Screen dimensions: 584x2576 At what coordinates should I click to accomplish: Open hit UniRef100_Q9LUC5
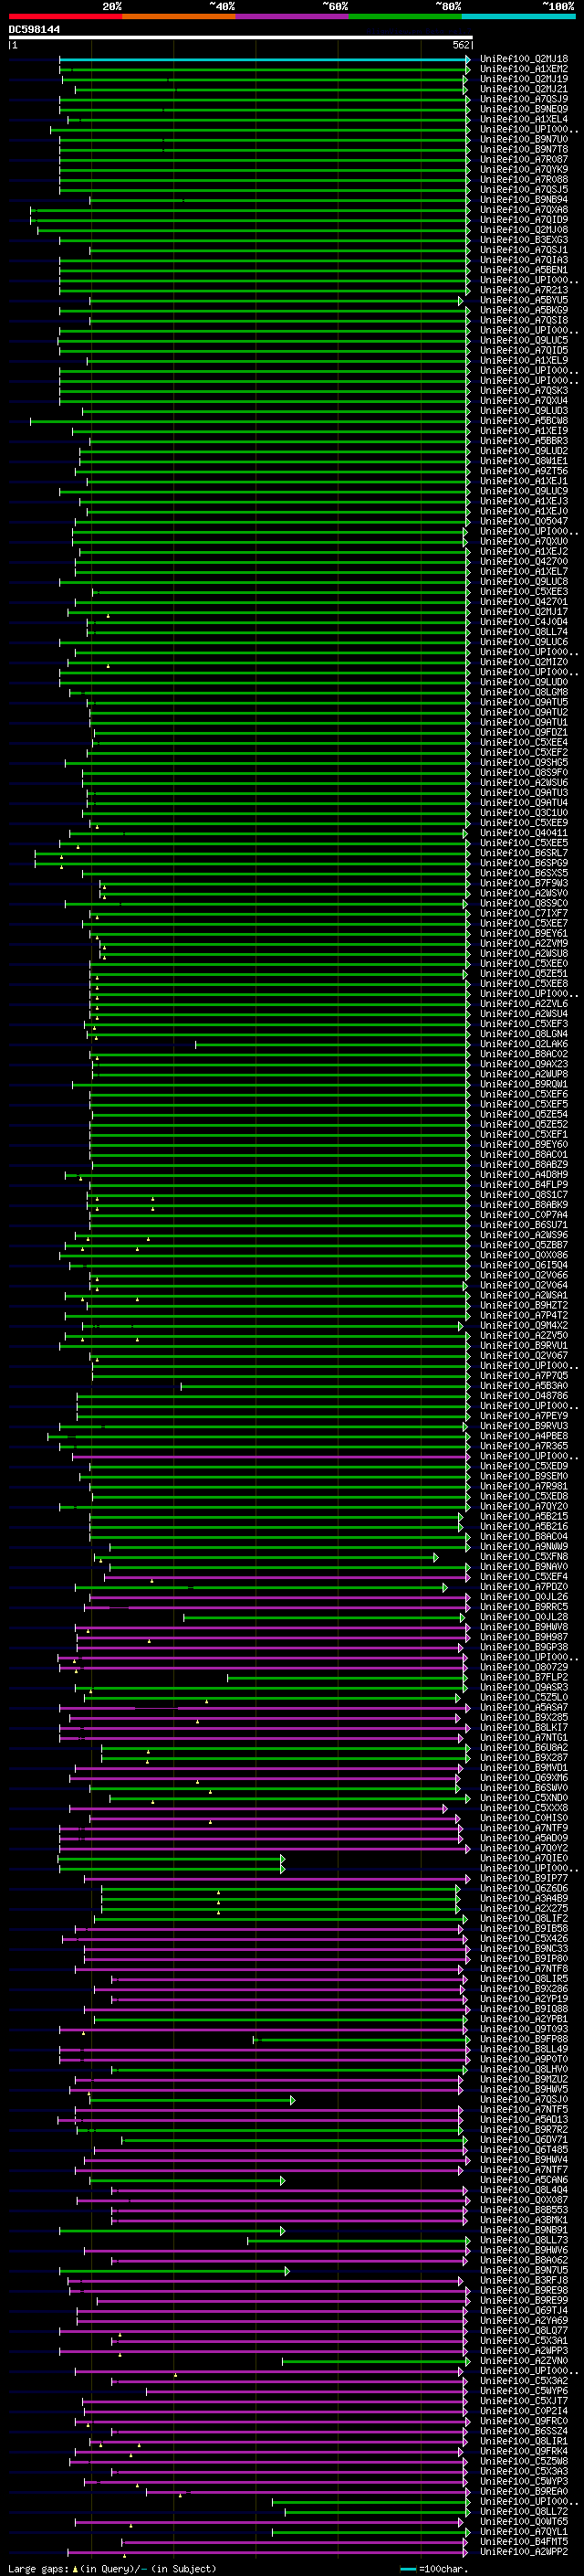(524, 340)
